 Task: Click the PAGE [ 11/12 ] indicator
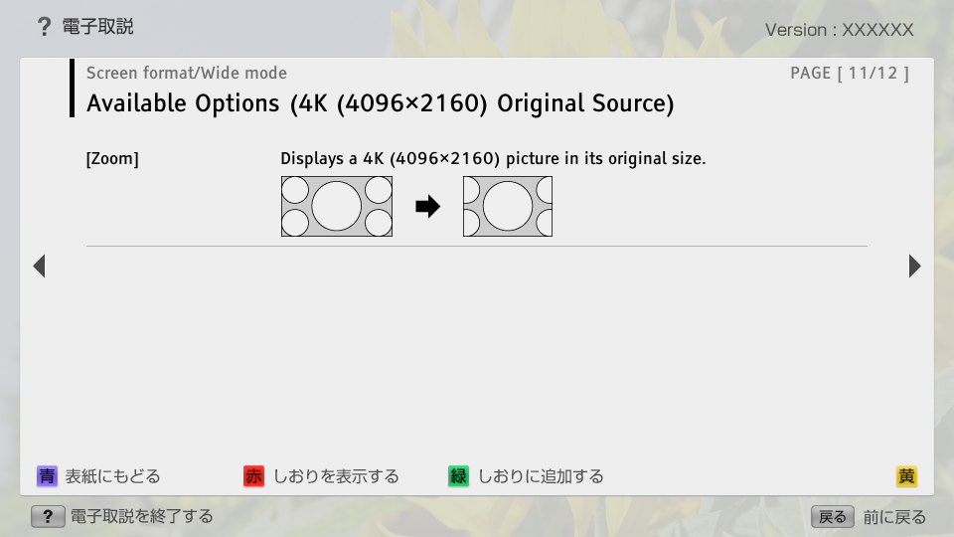tap(850, 73)
